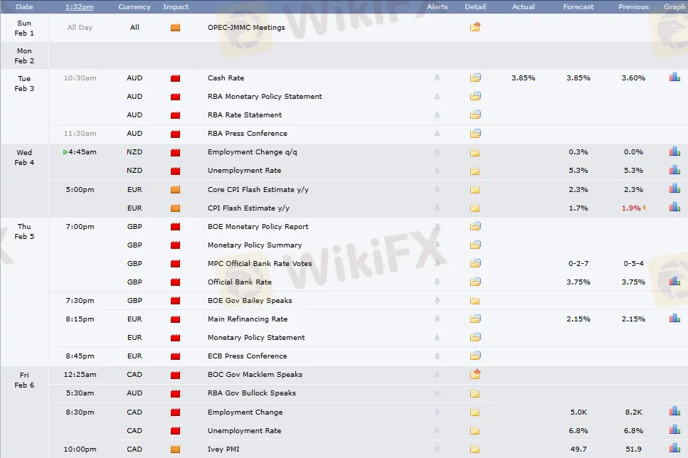Click the red impact icon for Cash Rate
This screenshot has width=688, height=458.
(176, 78)
